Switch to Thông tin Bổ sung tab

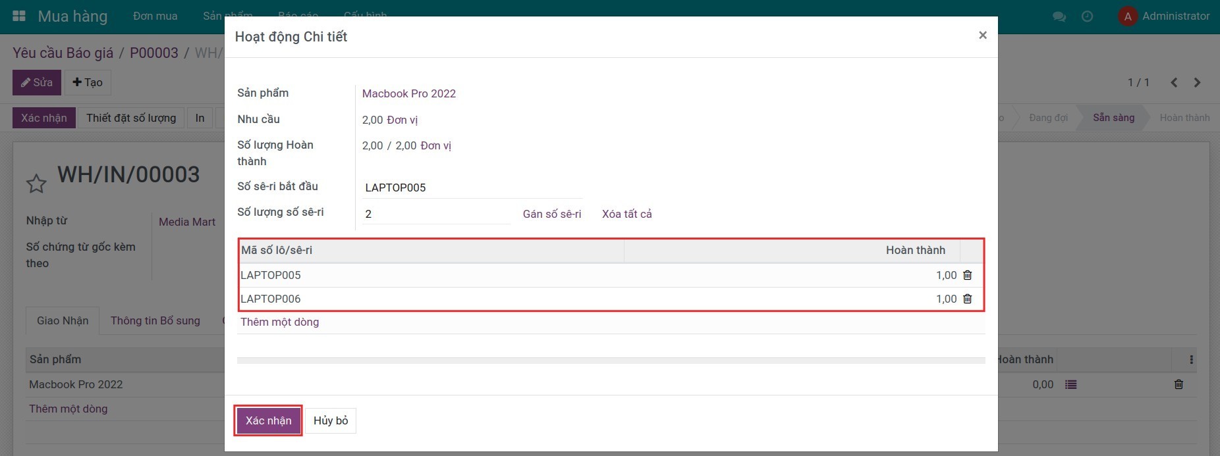click(155, 320)
